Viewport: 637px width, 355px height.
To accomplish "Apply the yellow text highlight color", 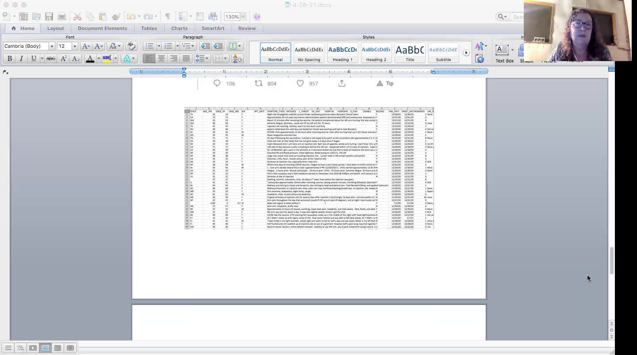I will tap(107, 58).
